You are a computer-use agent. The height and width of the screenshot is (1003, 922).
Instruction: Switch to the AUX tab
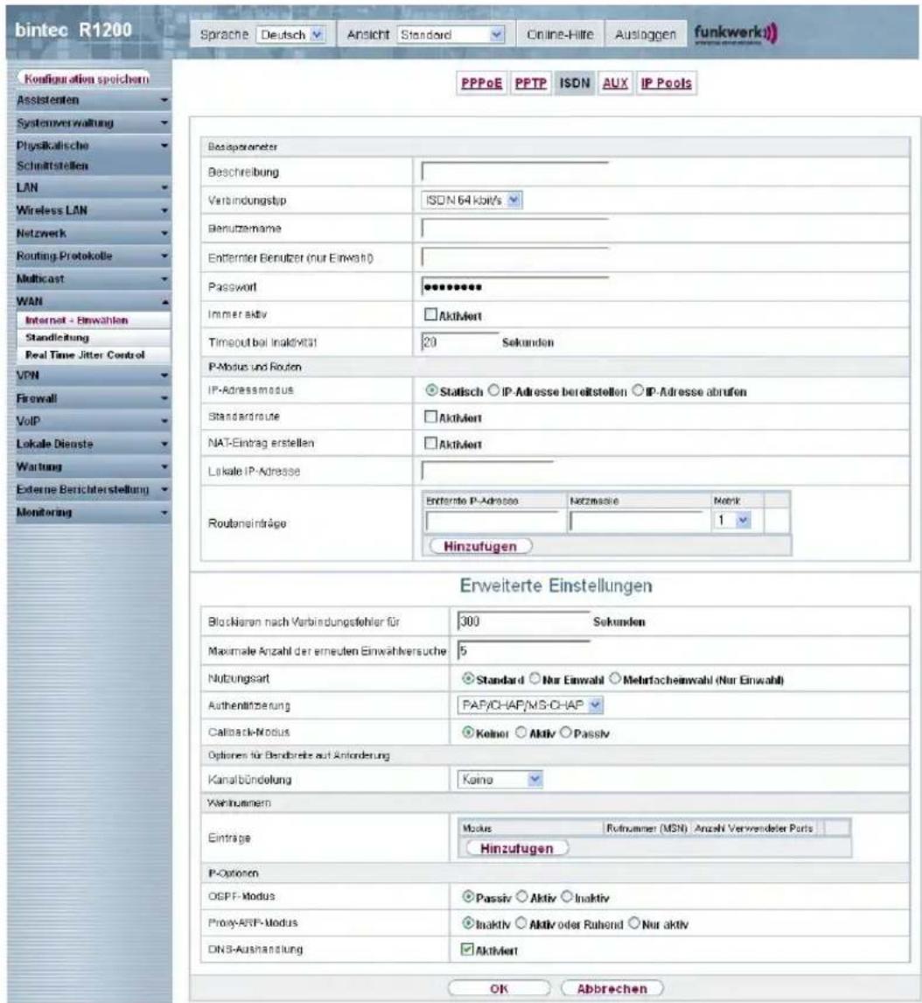(615, 83)
